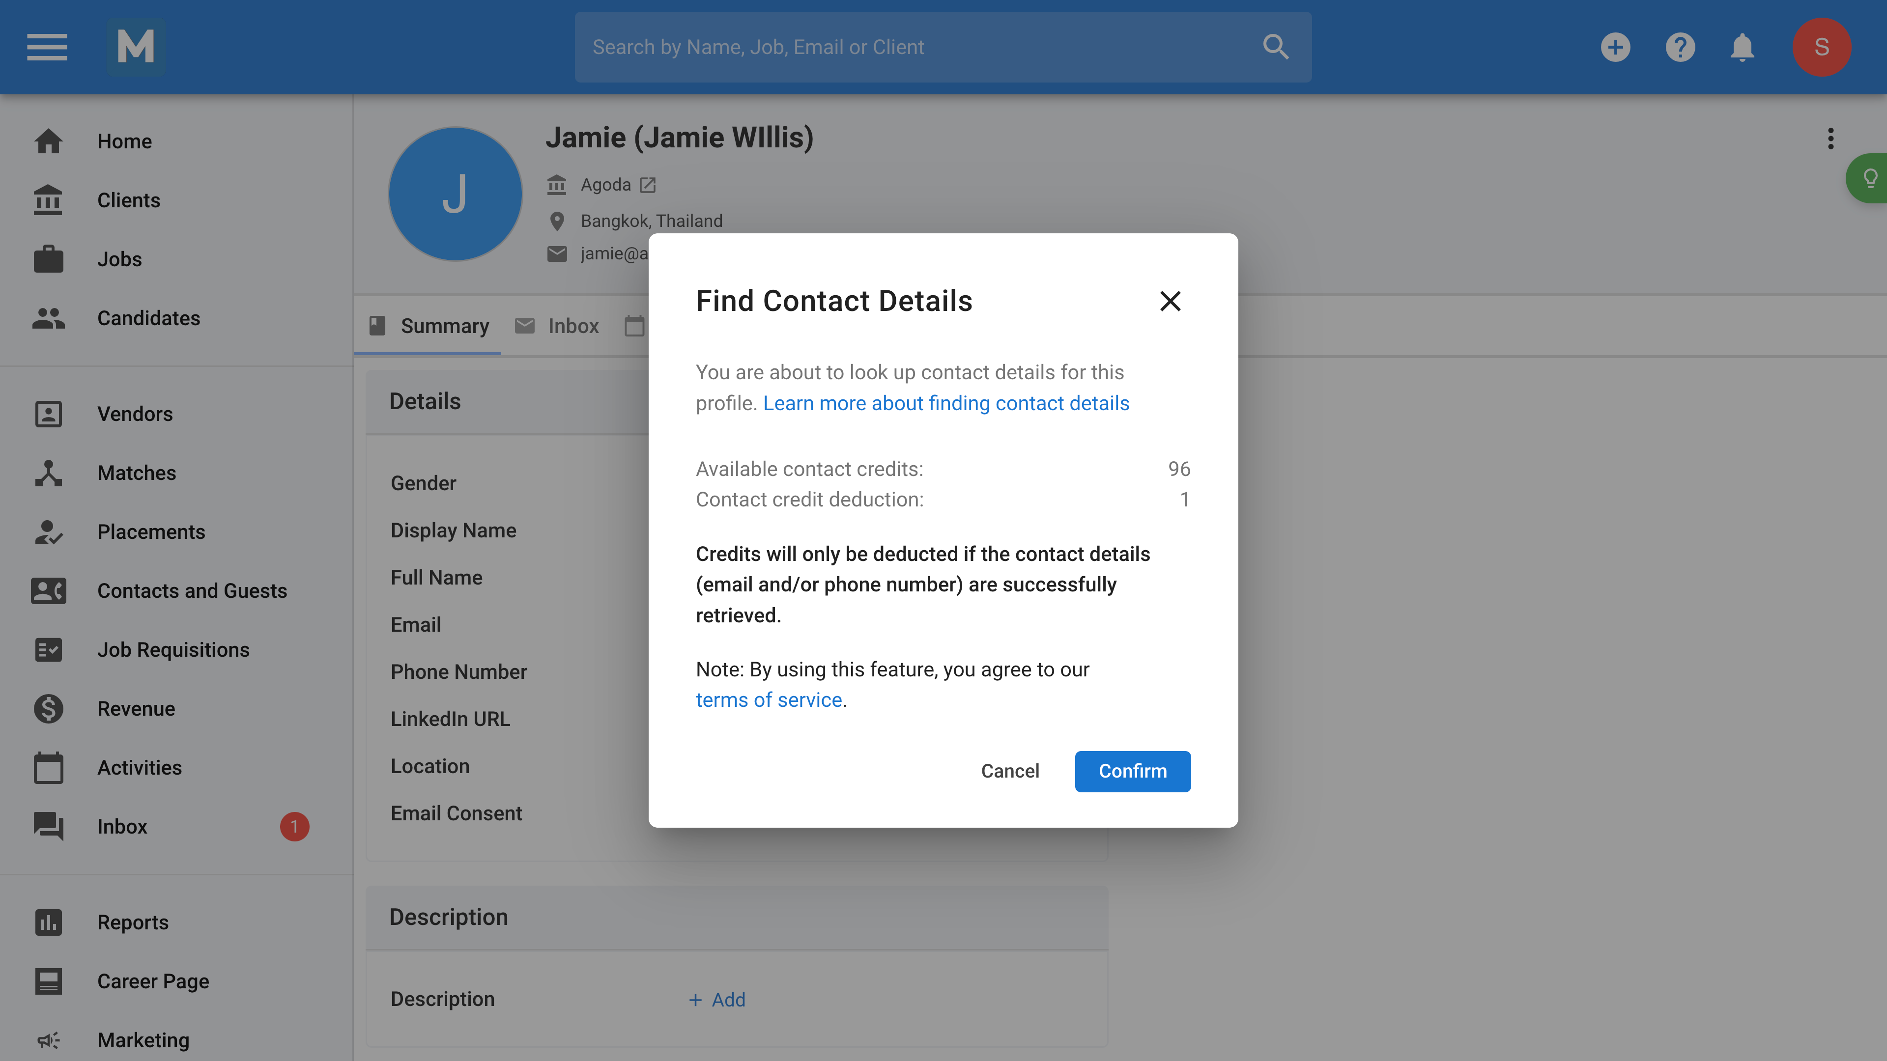1887x1061 pixels.
Task: Confirm the contact details lookup
Action: [1133, 771]
